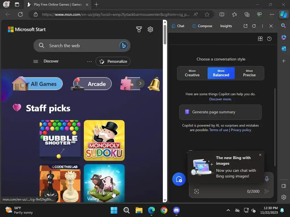Viewport: 290px width, 217px height.
Task: Open the Terms of use link
Action: coord(219,130)
